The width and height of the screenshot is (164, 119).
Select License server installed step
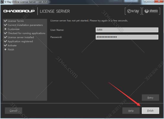pyautogui.click(x=21, y=37)
